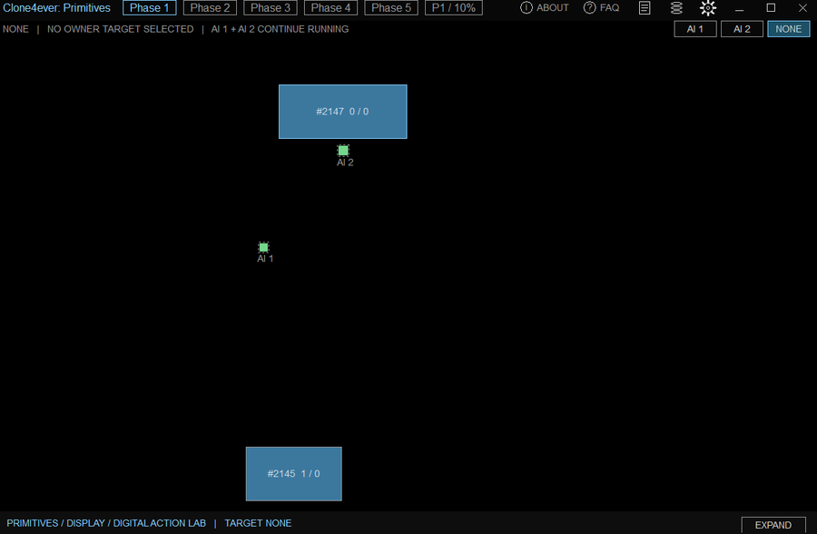Close the Clone4ever window
The image size is (817, 534).
(803, 8)
